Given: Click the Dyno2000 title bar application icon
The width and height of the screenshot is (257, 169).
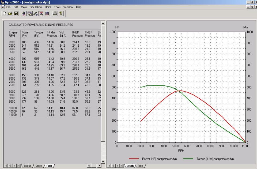Looking at the screenshot, I should [x=2, y=2].
